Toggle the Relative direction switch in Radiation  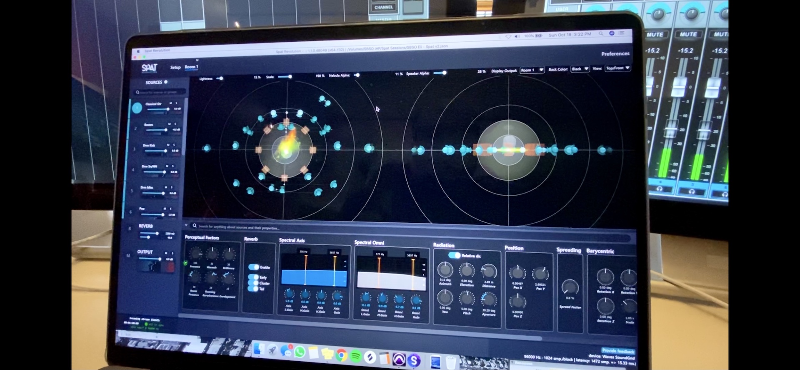(454, 255)
